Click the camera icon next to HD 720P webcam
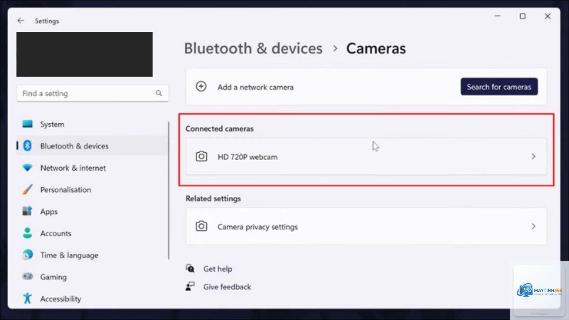Screen dimensions: 569x320 coord(202,156)
